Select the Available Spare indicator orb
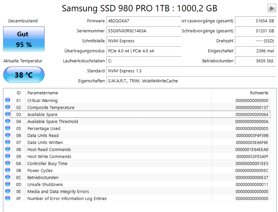This screenshot has height=212, width=278. pos(8,114)
